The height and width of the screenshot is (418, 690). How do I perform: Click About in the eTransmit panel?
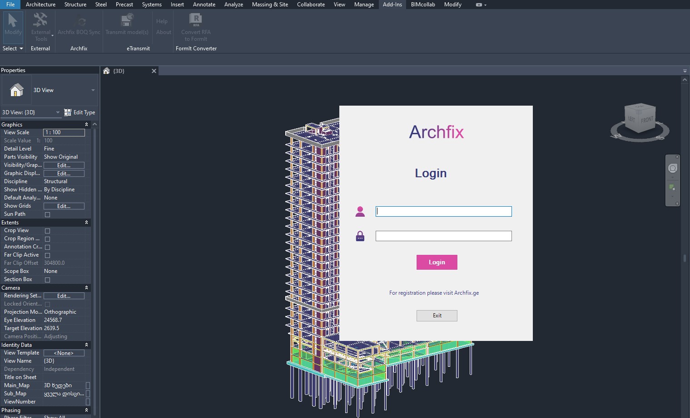click(164, 32)
